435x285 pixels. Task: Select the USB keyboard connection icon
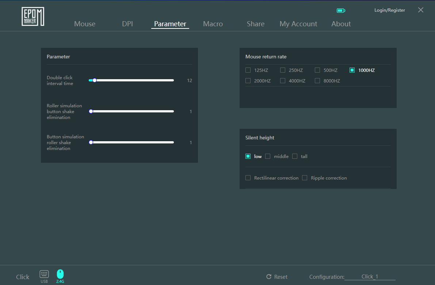(x=44, y=274)
